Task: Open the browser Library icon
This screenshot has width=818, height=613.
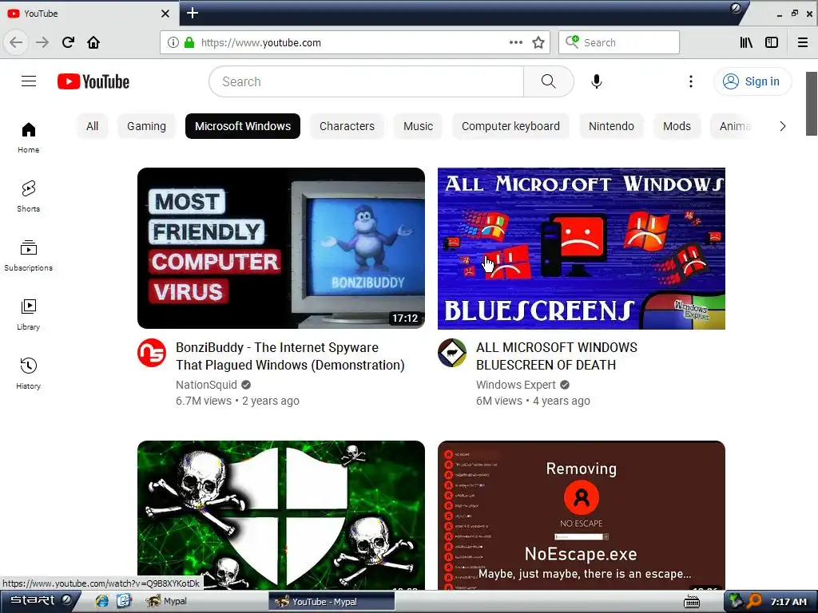Action: coord(747,42)
